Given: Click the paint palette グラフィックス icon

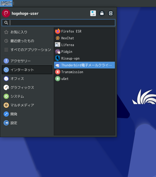Looking at the screenshot, I should tap(6, 87).
